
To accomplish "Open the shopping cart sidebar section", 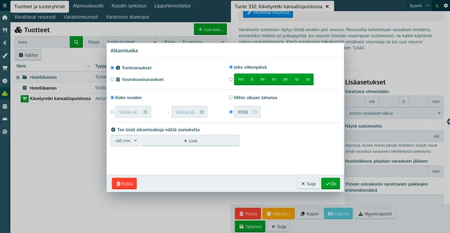I will pyautogui.click(x=4, y=68).
